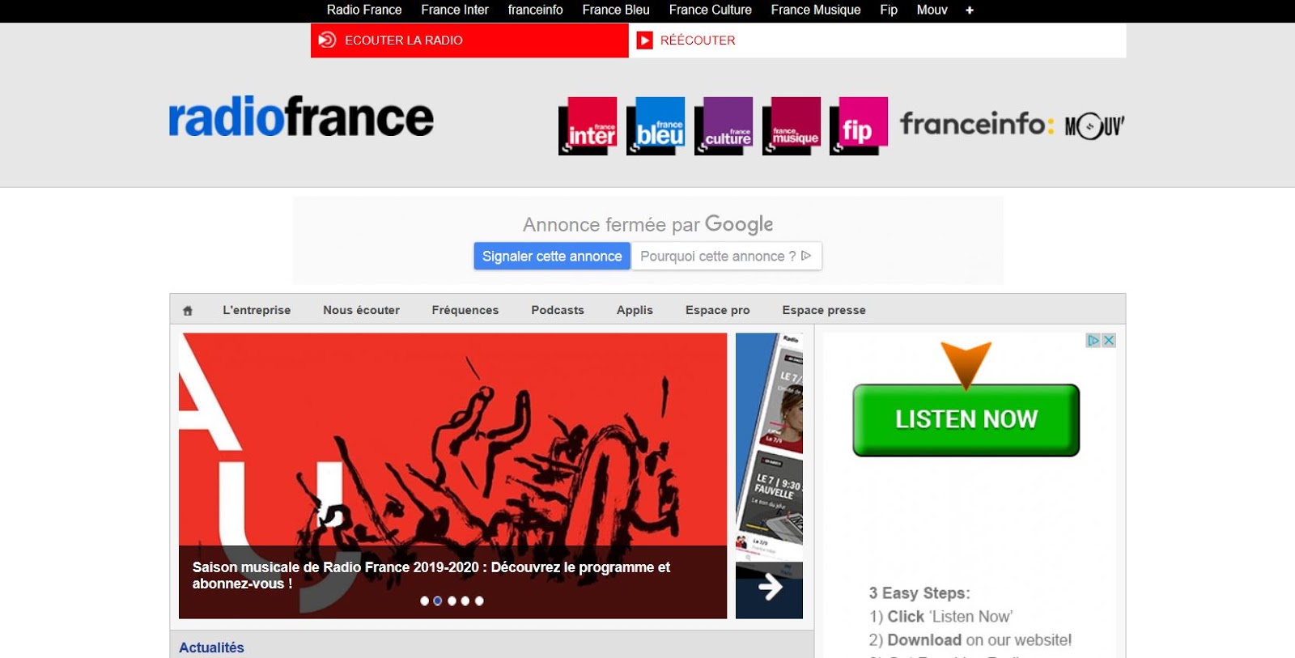1295x658 pixels.
Task: Select fourth carousel dot indicator
Action: tap(465, 601)
